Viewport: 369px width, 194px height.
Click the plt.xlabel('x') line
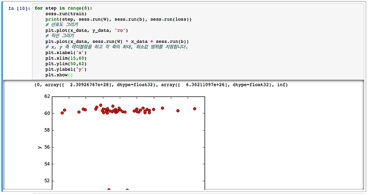click(66, 53)
